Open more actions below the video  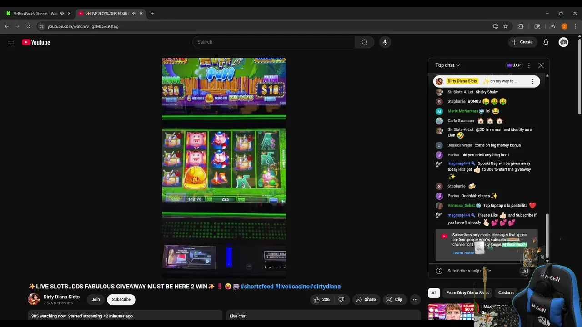coord(415,300)
